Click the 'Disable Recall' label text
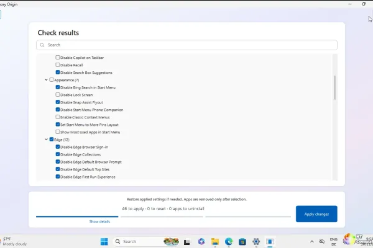This screenshot has height=248, width=373. coord(71,65)
